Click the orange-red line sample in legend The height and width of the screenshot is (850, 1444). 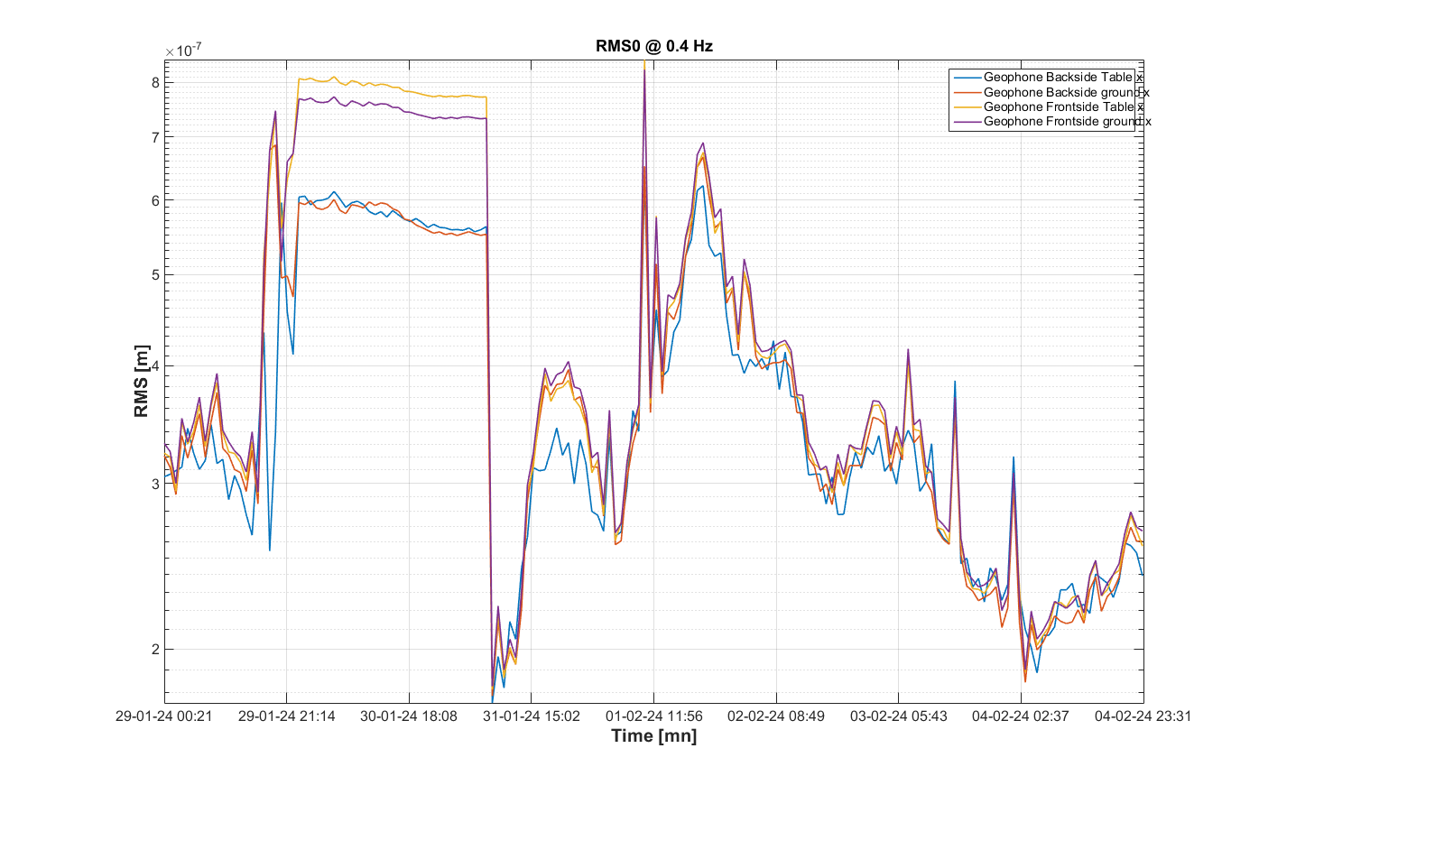[x=967, y=92]
